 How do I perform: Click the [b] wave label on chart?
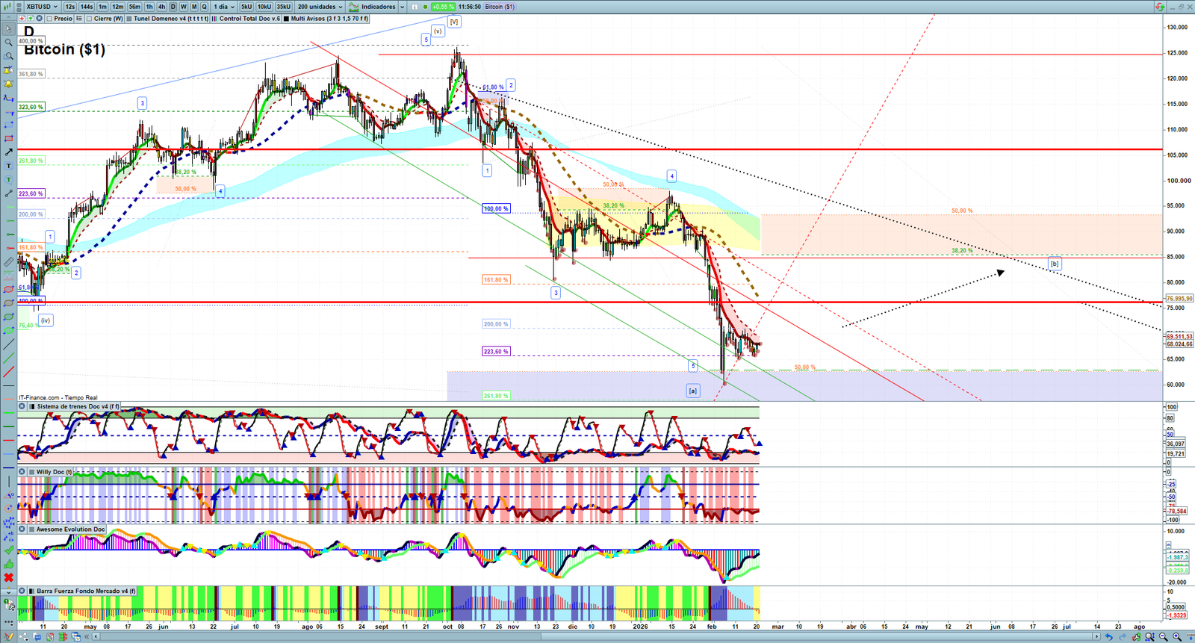(1054, 264)
